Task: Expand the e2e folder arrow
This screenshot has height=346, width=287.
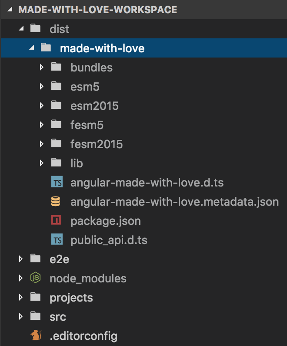Action: click(20, 259)
